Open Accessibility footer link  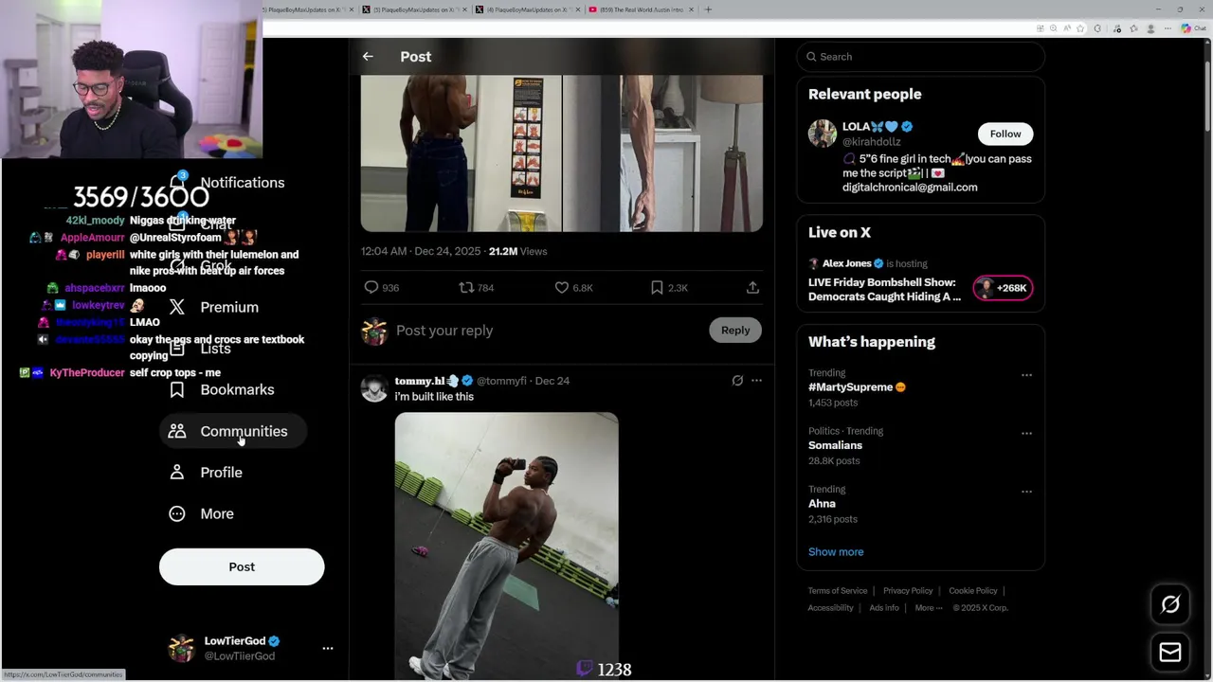pos(831,608)
